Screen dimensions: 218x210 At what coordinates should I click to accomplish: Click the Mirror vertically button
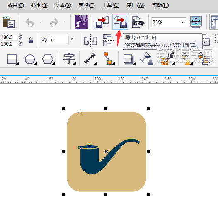[108, 40]
